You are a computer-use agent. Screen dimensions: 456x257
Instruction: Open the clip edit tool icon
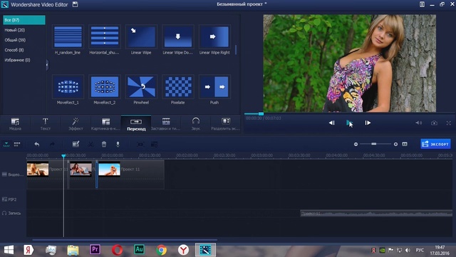point(76,144)
